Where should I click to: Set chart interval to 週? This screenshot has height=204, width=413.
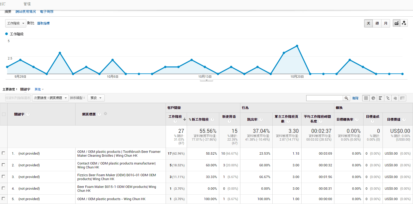point(377,23)
